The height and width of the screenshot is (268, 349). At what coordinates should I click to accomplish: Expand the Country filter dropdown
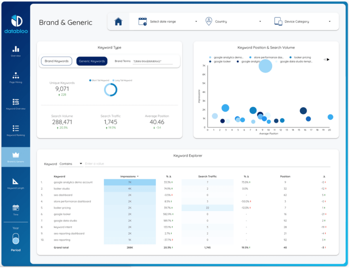233,21
